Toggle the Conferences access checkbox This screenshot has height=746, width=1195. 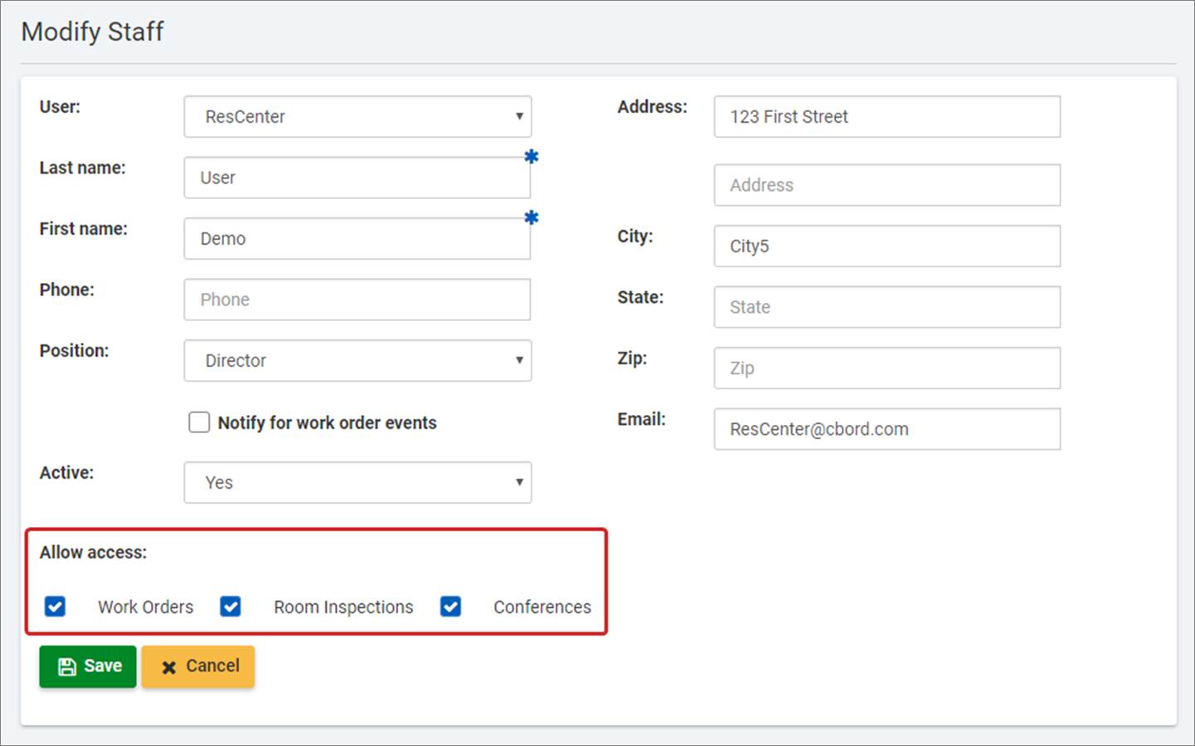tap(450, 607)
